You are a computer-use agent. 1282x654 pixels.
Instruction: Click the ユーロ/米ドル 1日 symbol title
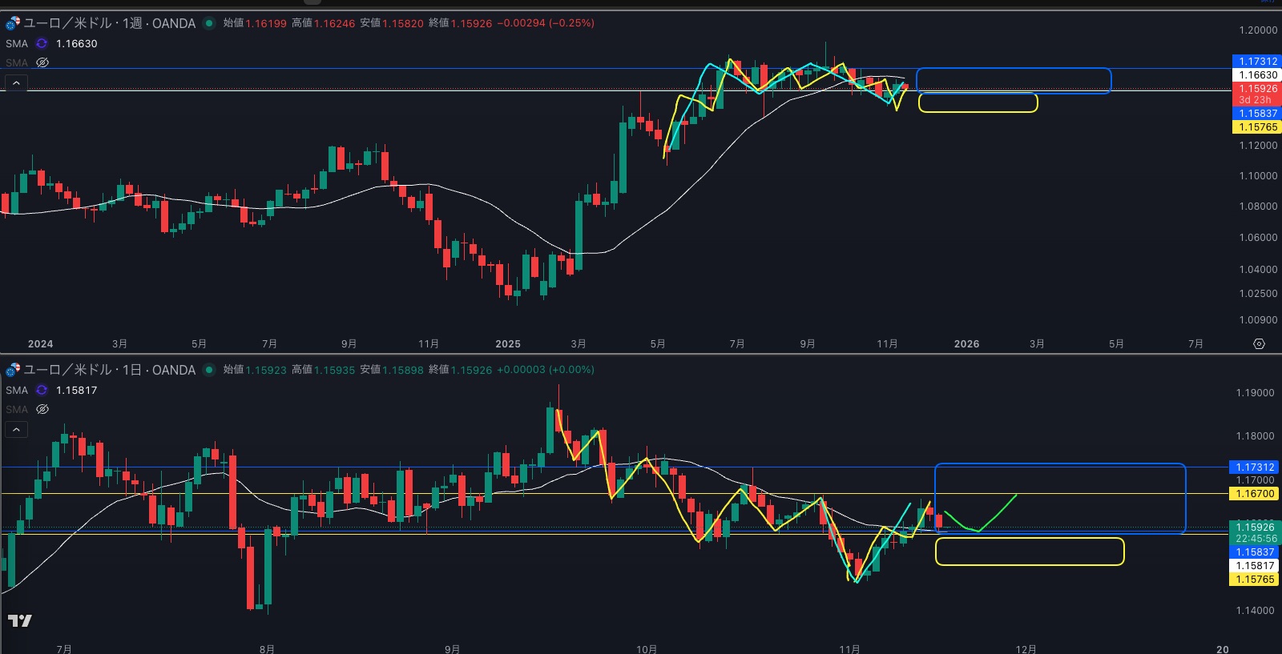point(109,370)
